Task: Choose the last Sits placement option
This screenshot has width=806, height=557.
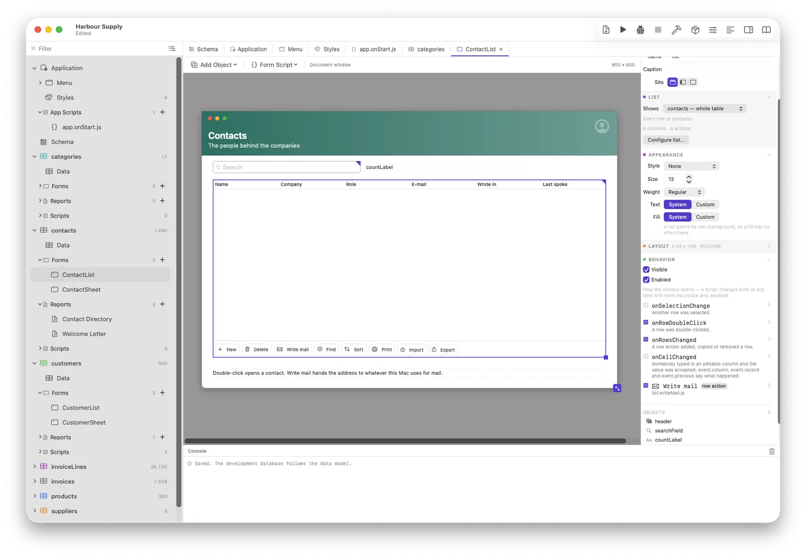Action: [693, 82]
